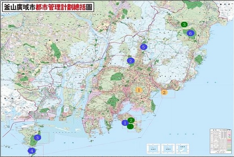Screen dimensions: 234x157
Task: Click the blue marker numbered 5
Action: [144, 47]
